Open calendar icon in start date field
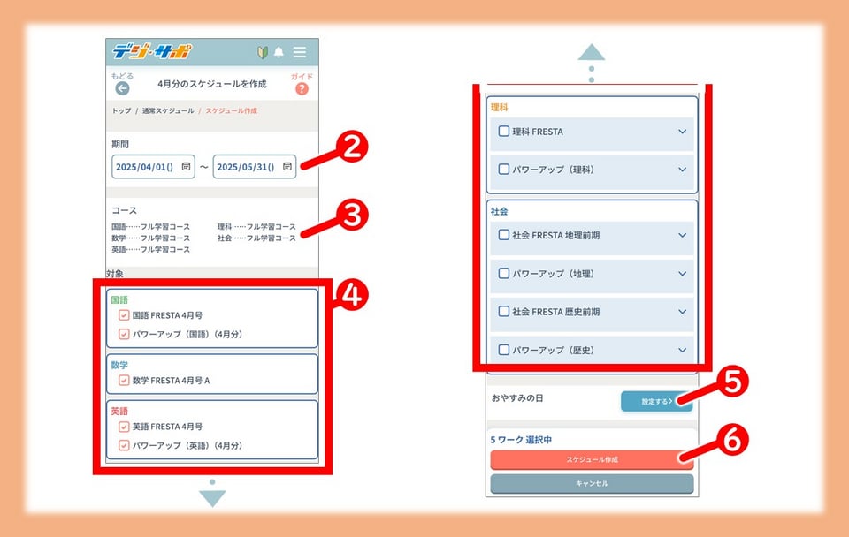The image size is (849, 537). (x=186, y=166)
